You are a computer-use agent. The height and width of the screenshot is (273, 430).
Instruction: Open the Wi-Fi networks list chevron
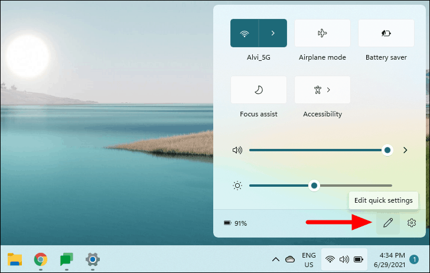point(273,33)
